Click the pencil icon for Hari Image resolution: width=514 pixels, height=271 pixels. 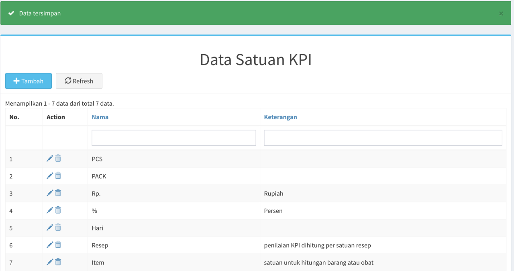[50, 228]
